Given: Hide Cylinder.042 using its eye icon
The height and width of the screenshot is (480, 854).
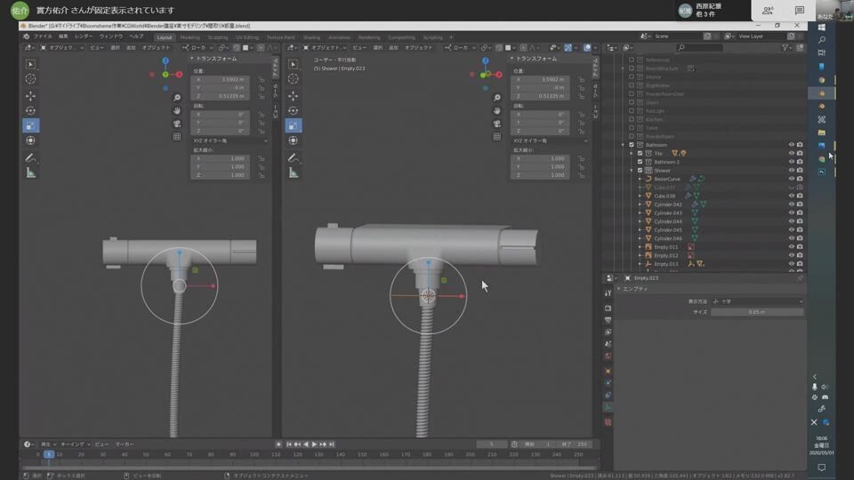Looking at the screenshot, I should (x=791, y=204).
